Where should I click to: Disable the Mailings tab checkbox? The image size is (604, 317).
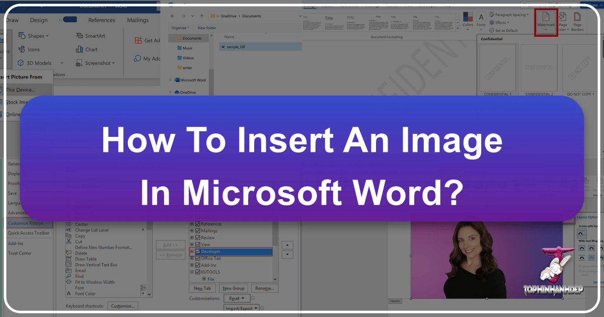coord(198,231)
